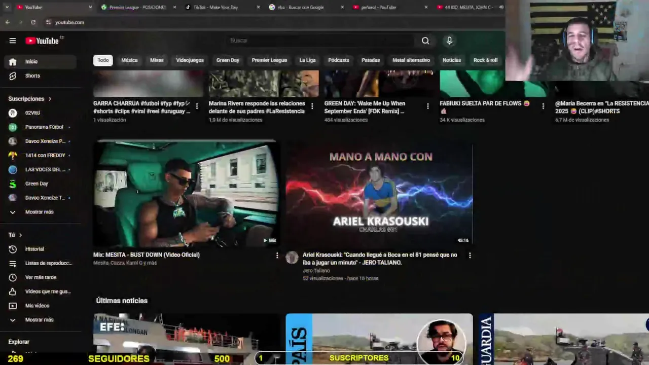Viewport: 649px width, 365px height.
Task: Open options menu for MESITA BUST DOWN mix
Action: (x=277, y=255)
